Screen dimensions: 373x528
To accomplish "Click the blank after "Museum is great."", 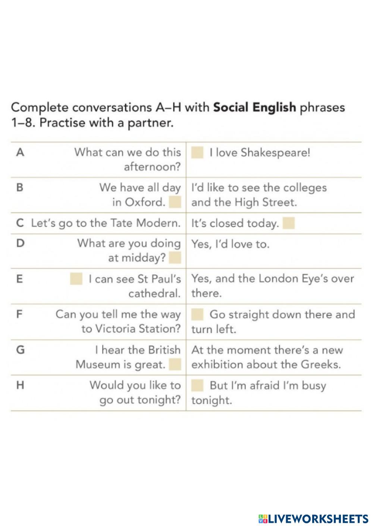I will click(x=175, y=364).
